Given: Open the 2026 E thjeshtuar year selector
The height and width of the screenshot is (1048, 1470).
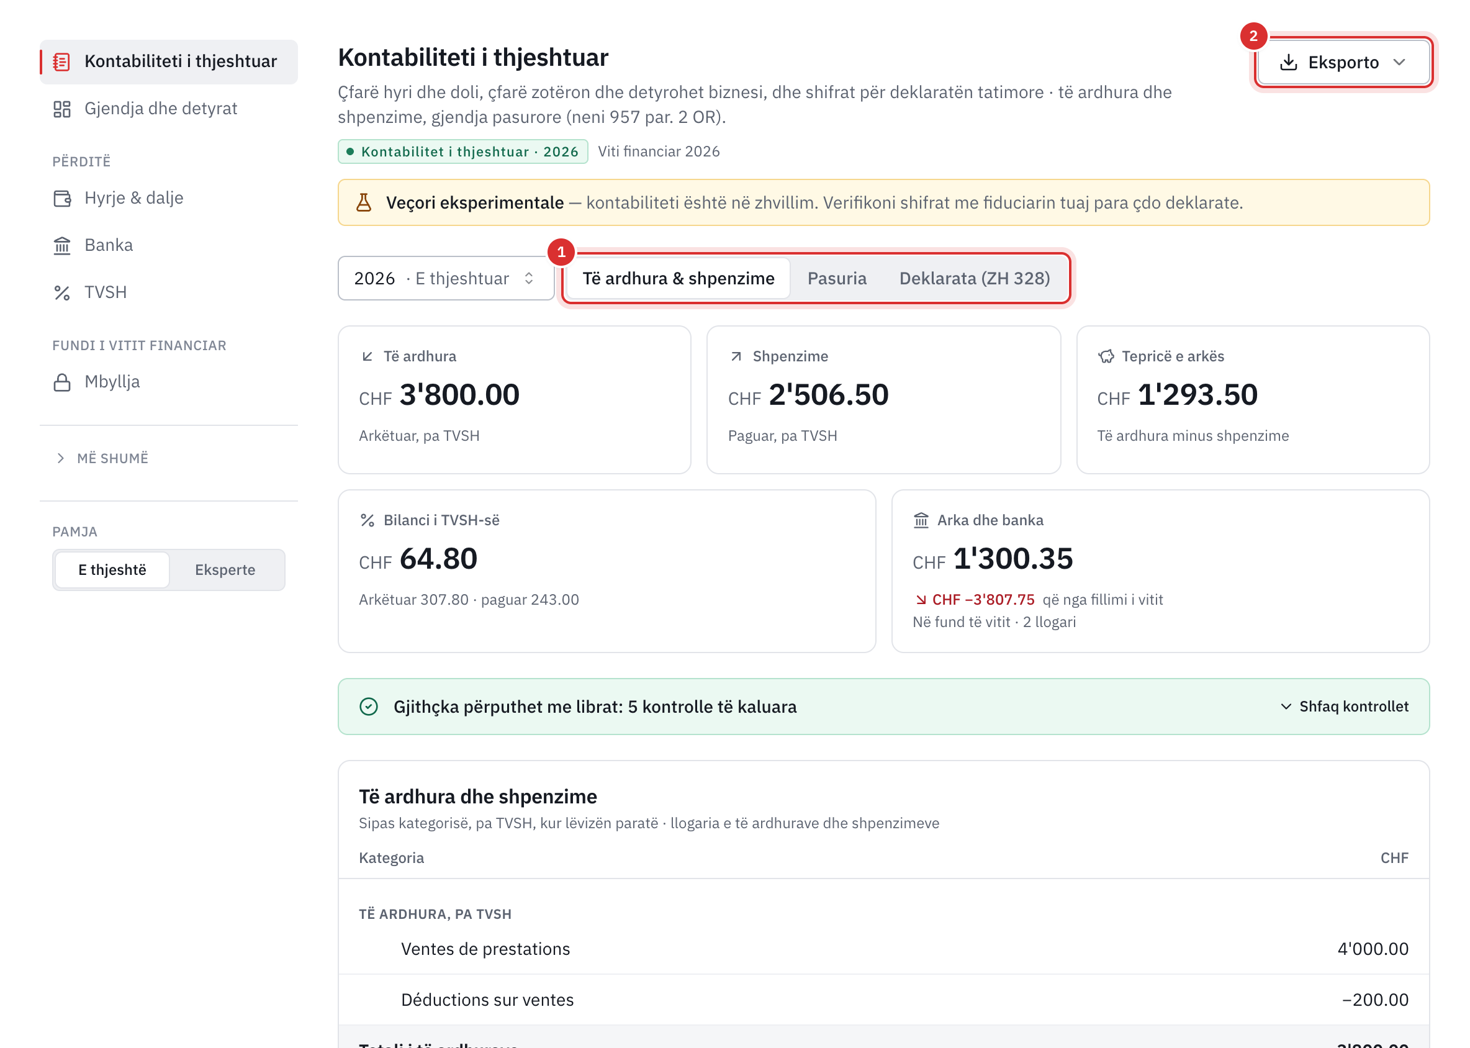Looking at the screenshot, I should click(446, 278).
